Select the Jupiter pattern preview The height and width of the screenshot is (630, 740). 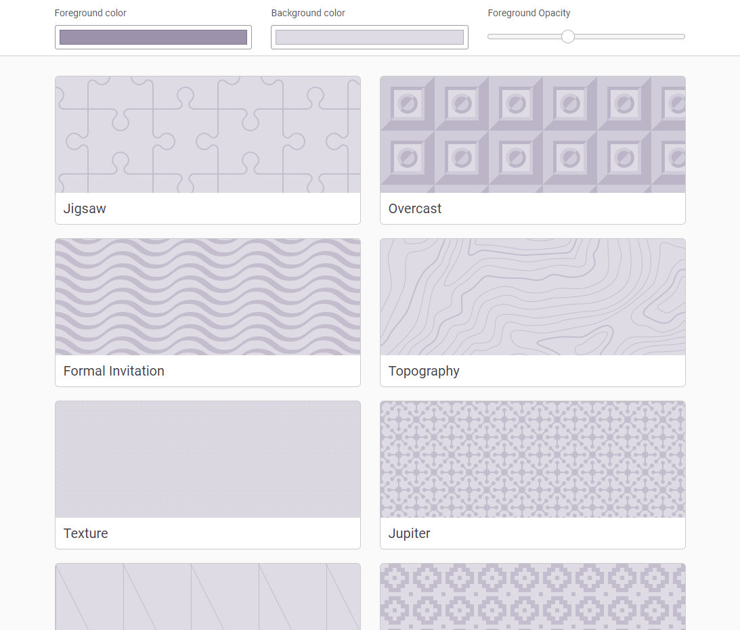tap(533, 459)
